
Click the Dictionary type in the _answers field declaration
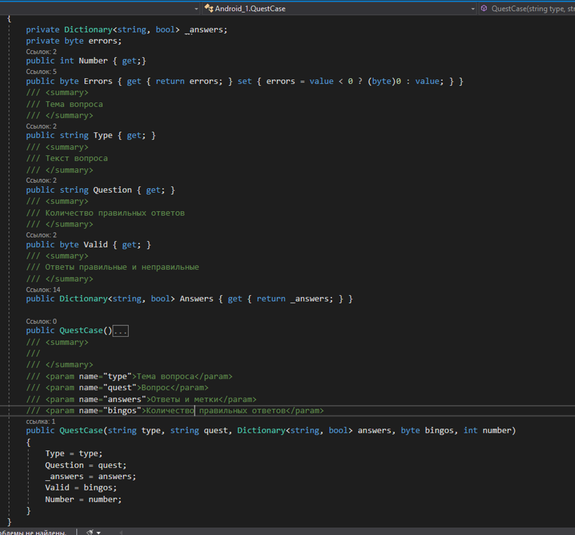click(88, 29)
